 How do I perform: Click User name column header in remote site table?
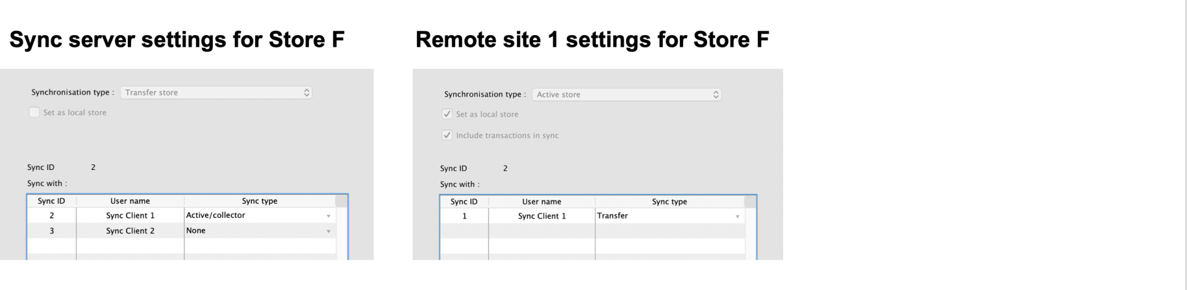(542, 202)
